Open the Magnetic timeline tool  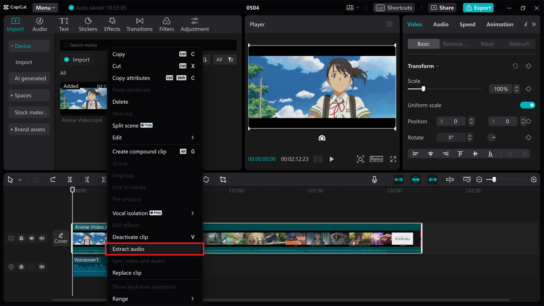(416, 179)
